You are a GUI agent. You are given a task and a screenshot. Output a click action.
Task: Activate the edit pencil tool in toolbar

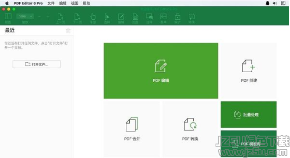(x=121, y=17)
